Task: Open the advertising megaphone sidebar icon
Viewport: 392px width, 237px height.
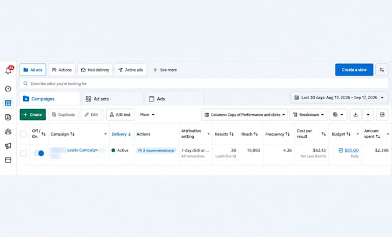Action: 8,146
